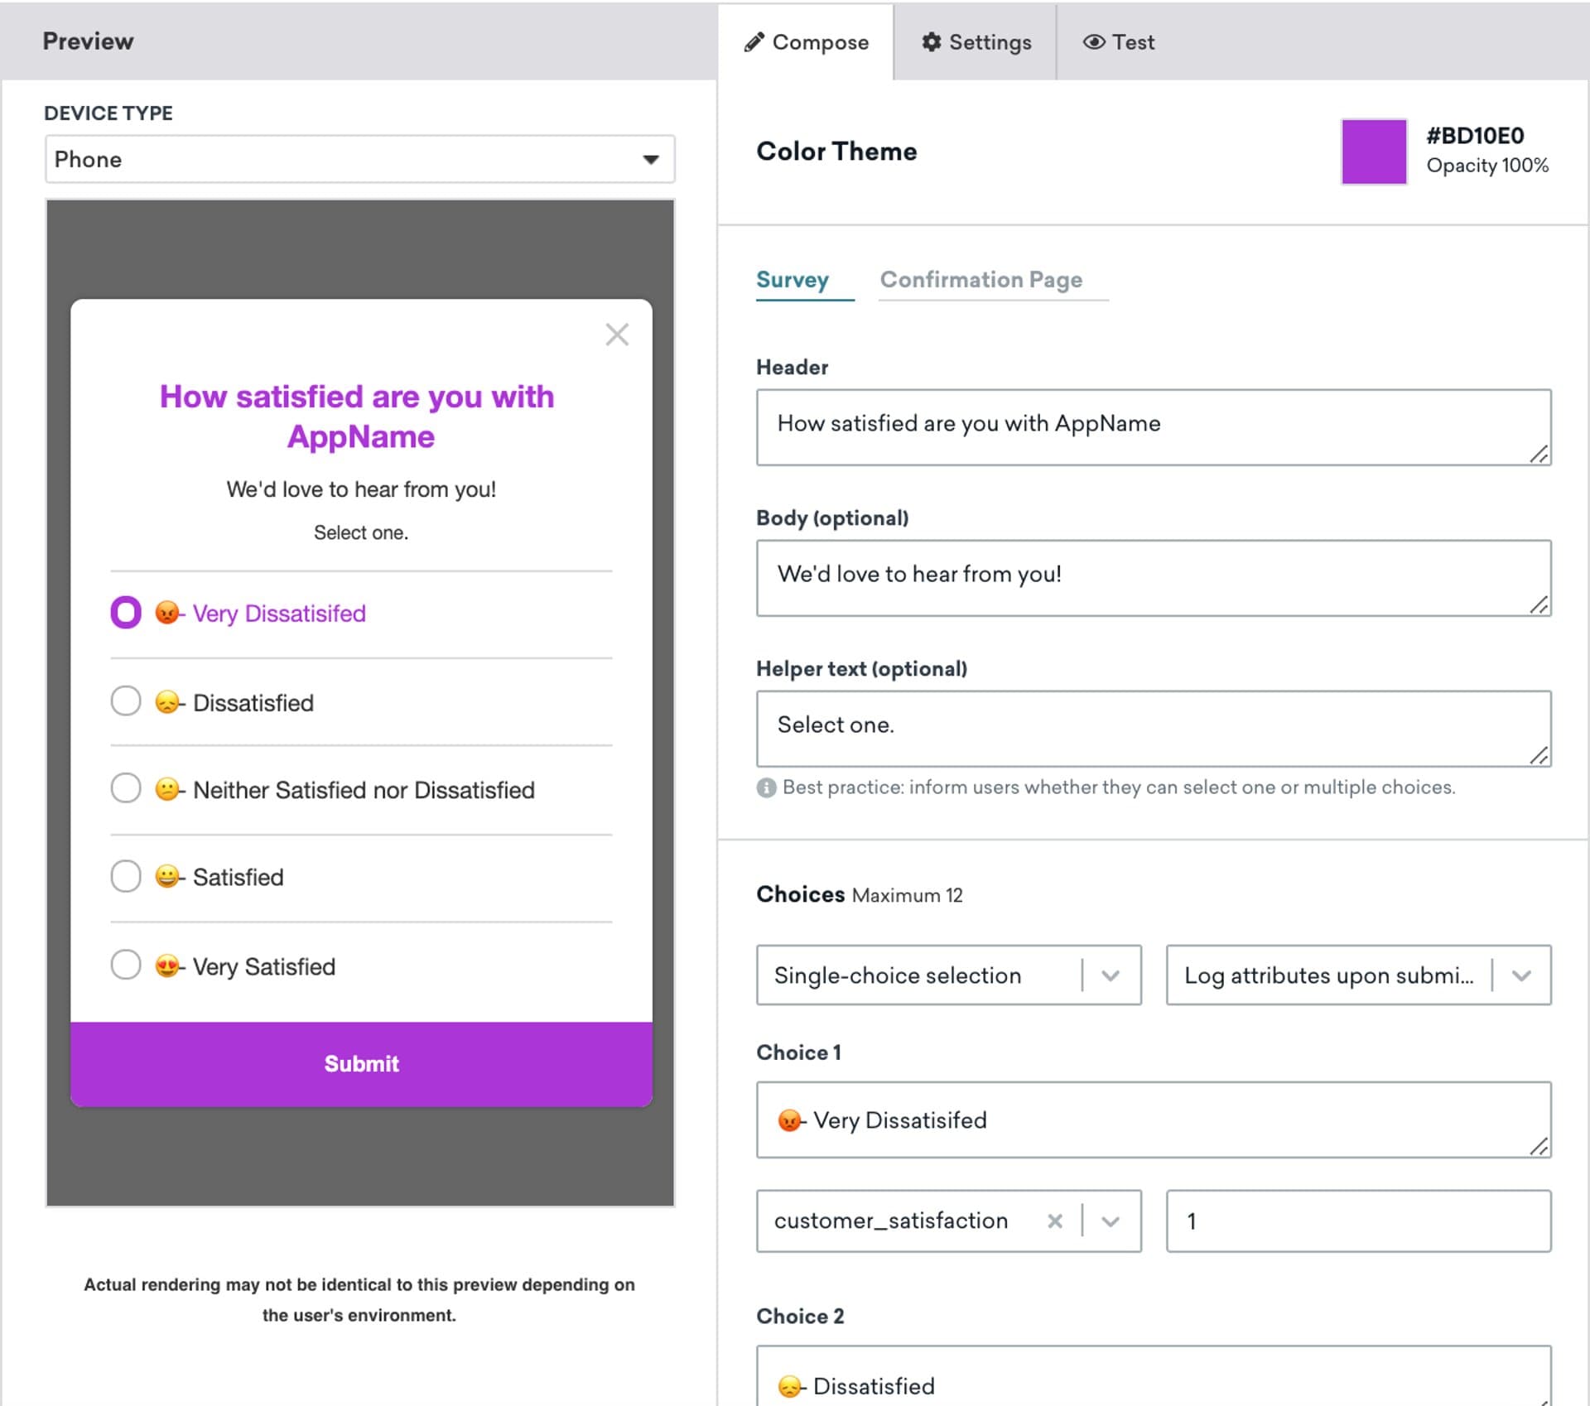This screenshot has height=1406, width=1590.
Task: Select the Very Satisfied radio button
Action: click(126, 964)
